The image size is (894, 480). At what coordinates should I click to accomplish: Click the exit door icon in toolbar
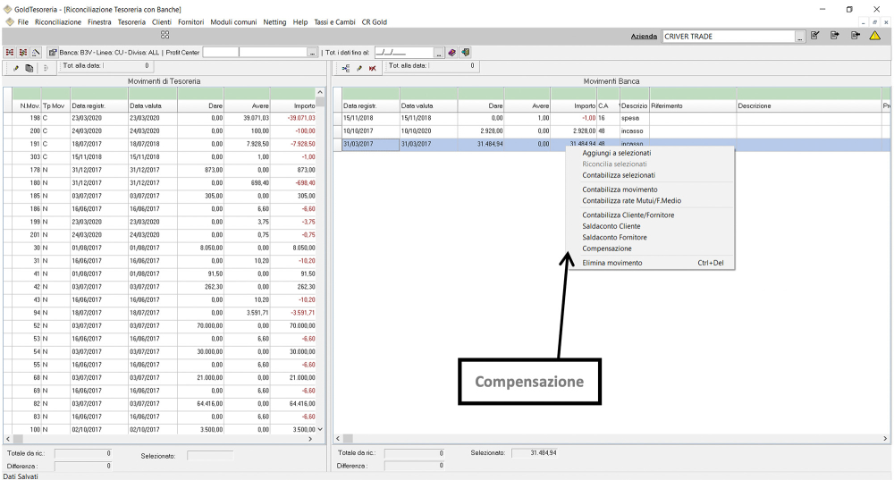[466, 53]
